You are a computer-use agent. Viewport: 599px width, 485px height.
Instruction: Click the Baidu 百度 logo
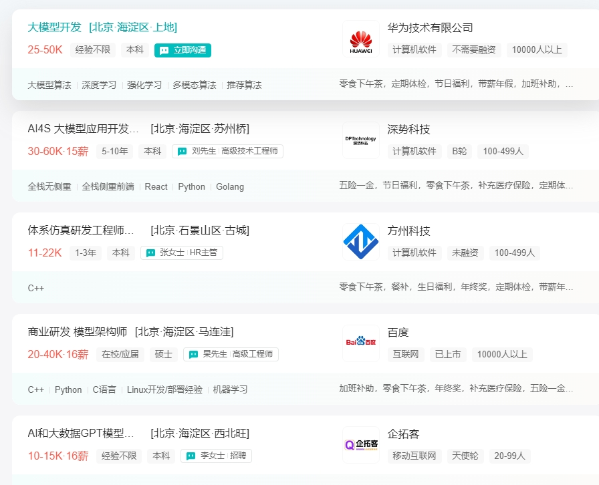(360, 343)
